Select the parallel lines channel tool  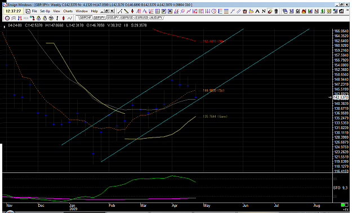[x=239, y=11]
